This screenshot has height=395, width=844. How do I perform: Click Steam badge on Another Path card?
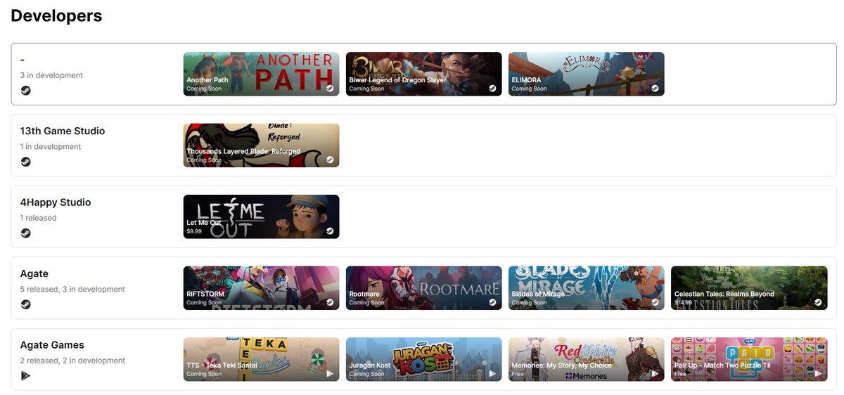[330, 89]
